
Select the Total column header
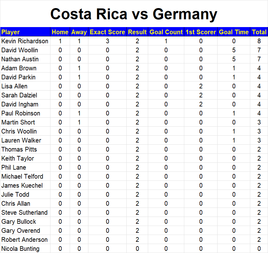click(x=259, y=32)
